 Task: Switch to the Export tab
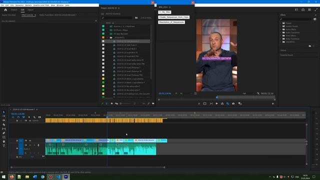[30, 10]
